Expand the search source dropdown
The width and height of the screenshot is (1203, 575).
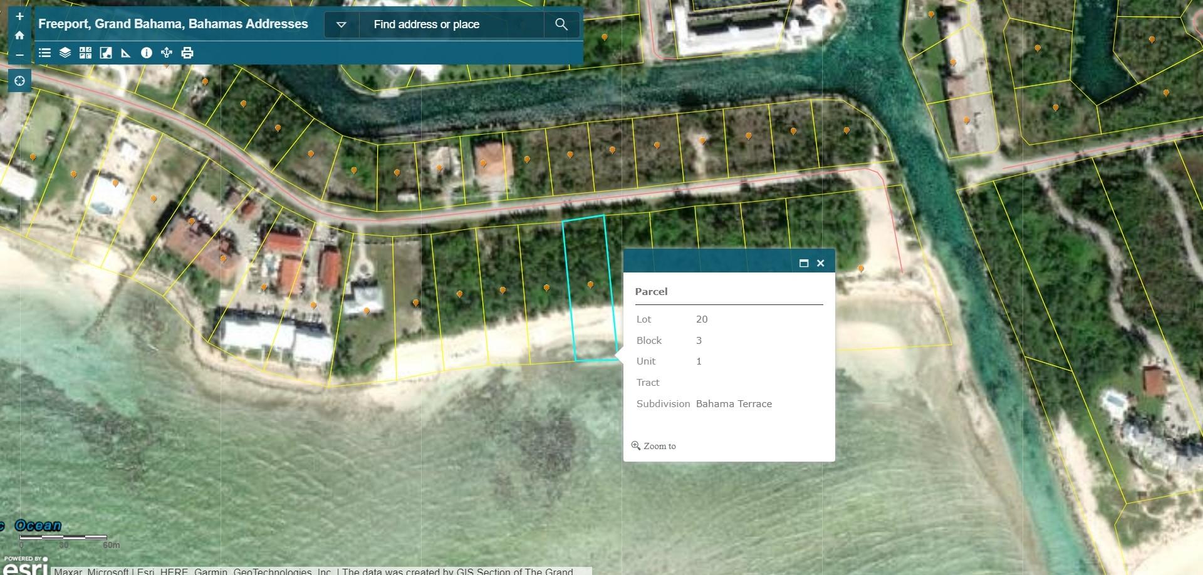pos(341,24)
